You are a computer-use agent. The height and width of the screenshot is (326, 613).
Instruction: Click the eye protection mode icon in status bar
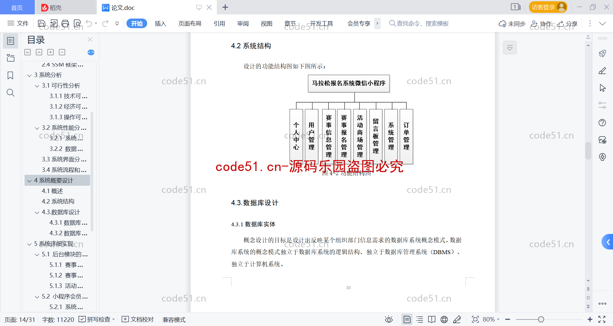[x=389, y=319]
